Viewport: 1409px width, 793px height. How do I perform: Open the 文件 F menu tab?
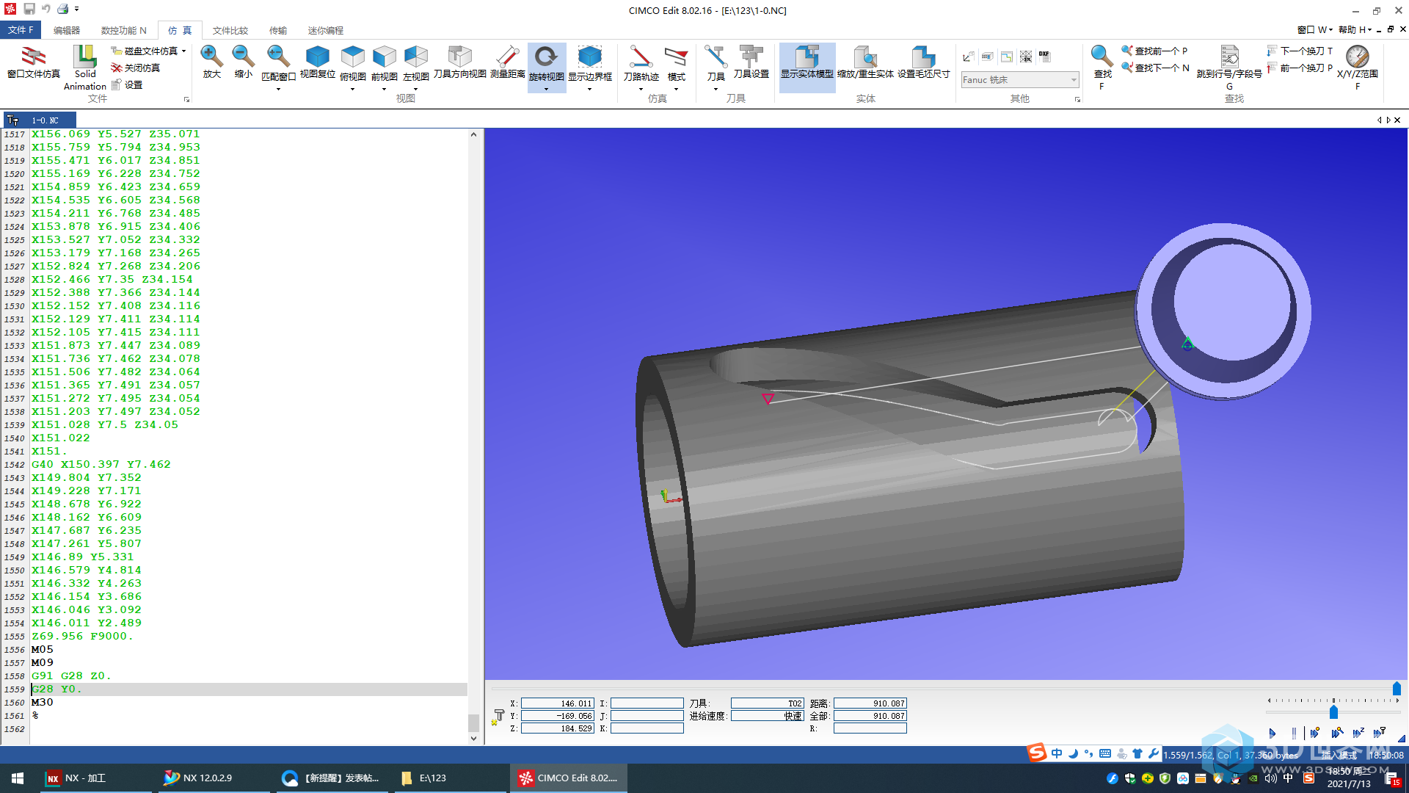(x=21, y=30)
